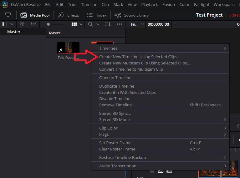This screenshot has width=240, height=178.
Task: Click the sort order icon
Action: 108,24
